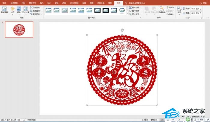Apply the seventh dark-framed picture style

pyautogui.click(x=97, y=10)
